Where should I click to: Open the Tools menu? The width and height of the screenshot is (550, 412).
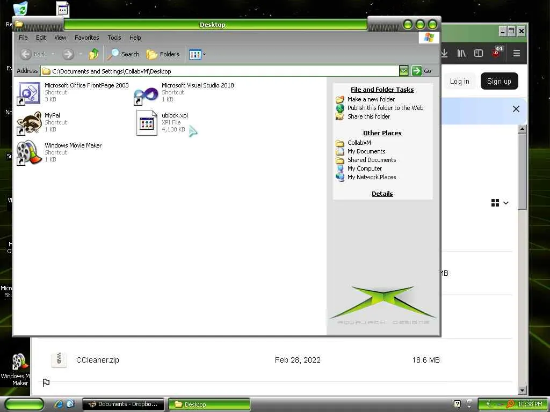coord(114,38)
